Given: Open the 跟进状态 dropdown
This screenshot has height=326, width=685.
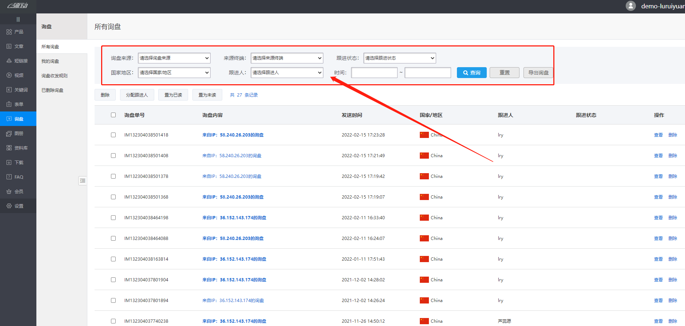Looking at the screenshot, I should pyautogui.click(x=399, y=58).
